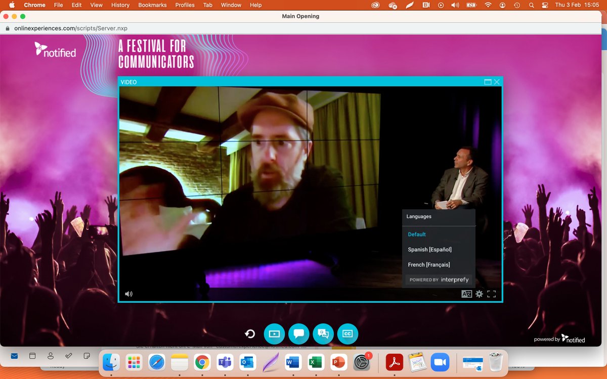Select Default language
This screenshot has width=607, height=379.
(x=417, y=234)
